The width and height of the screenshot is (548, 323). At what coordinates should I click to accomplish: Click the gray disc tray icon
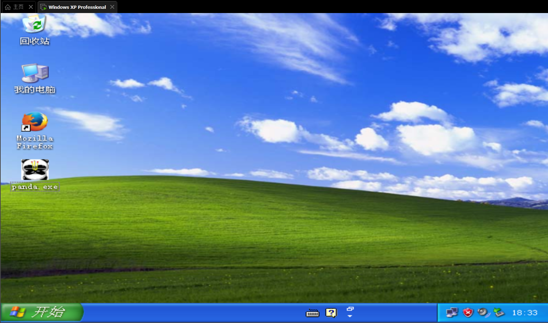(x=483, y=312)
